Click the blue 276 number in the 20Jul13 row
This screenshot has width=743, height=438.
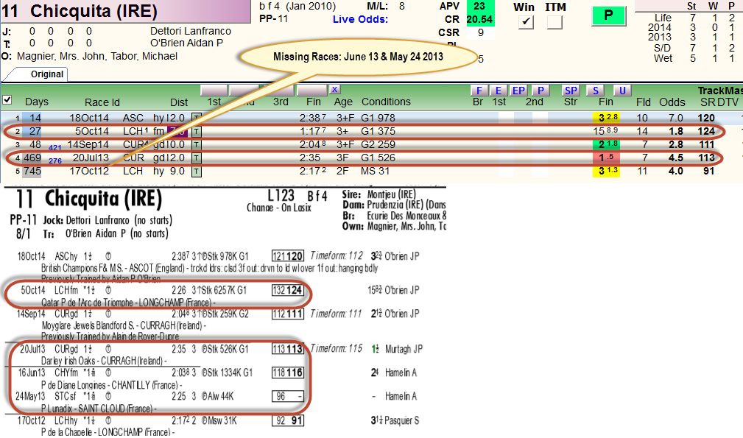55,161
